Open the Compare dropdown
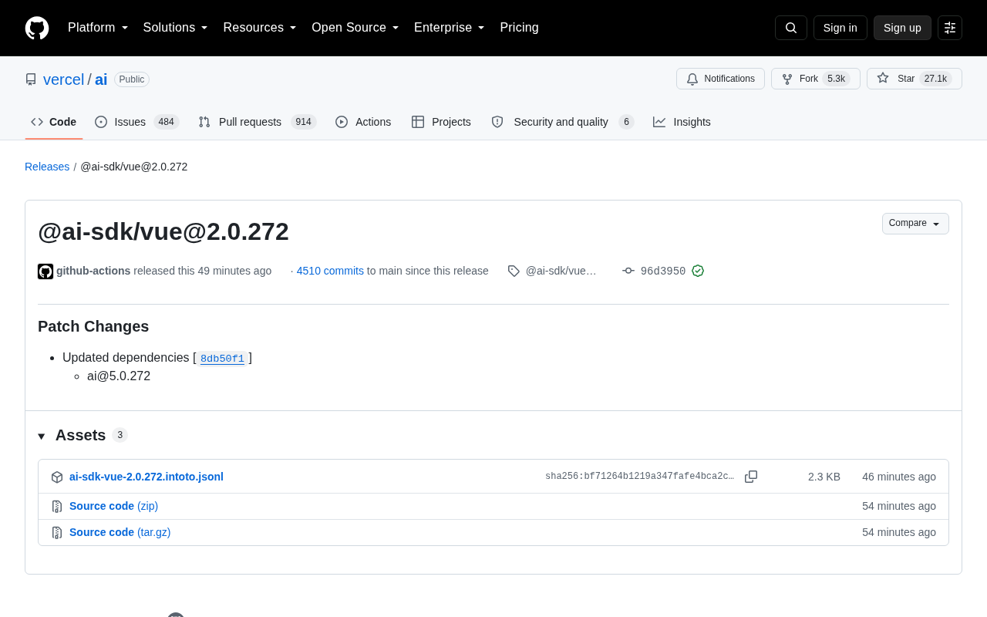 tap(915, 224)
